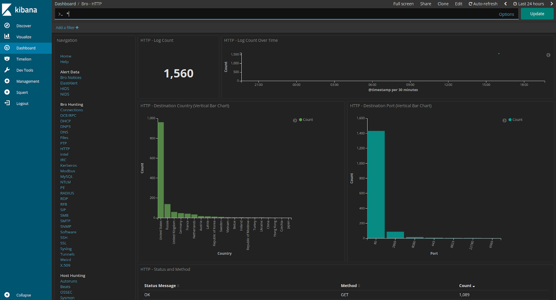Open query bar Options
This screenshot has height=300, width=556.
click(506, 14)
